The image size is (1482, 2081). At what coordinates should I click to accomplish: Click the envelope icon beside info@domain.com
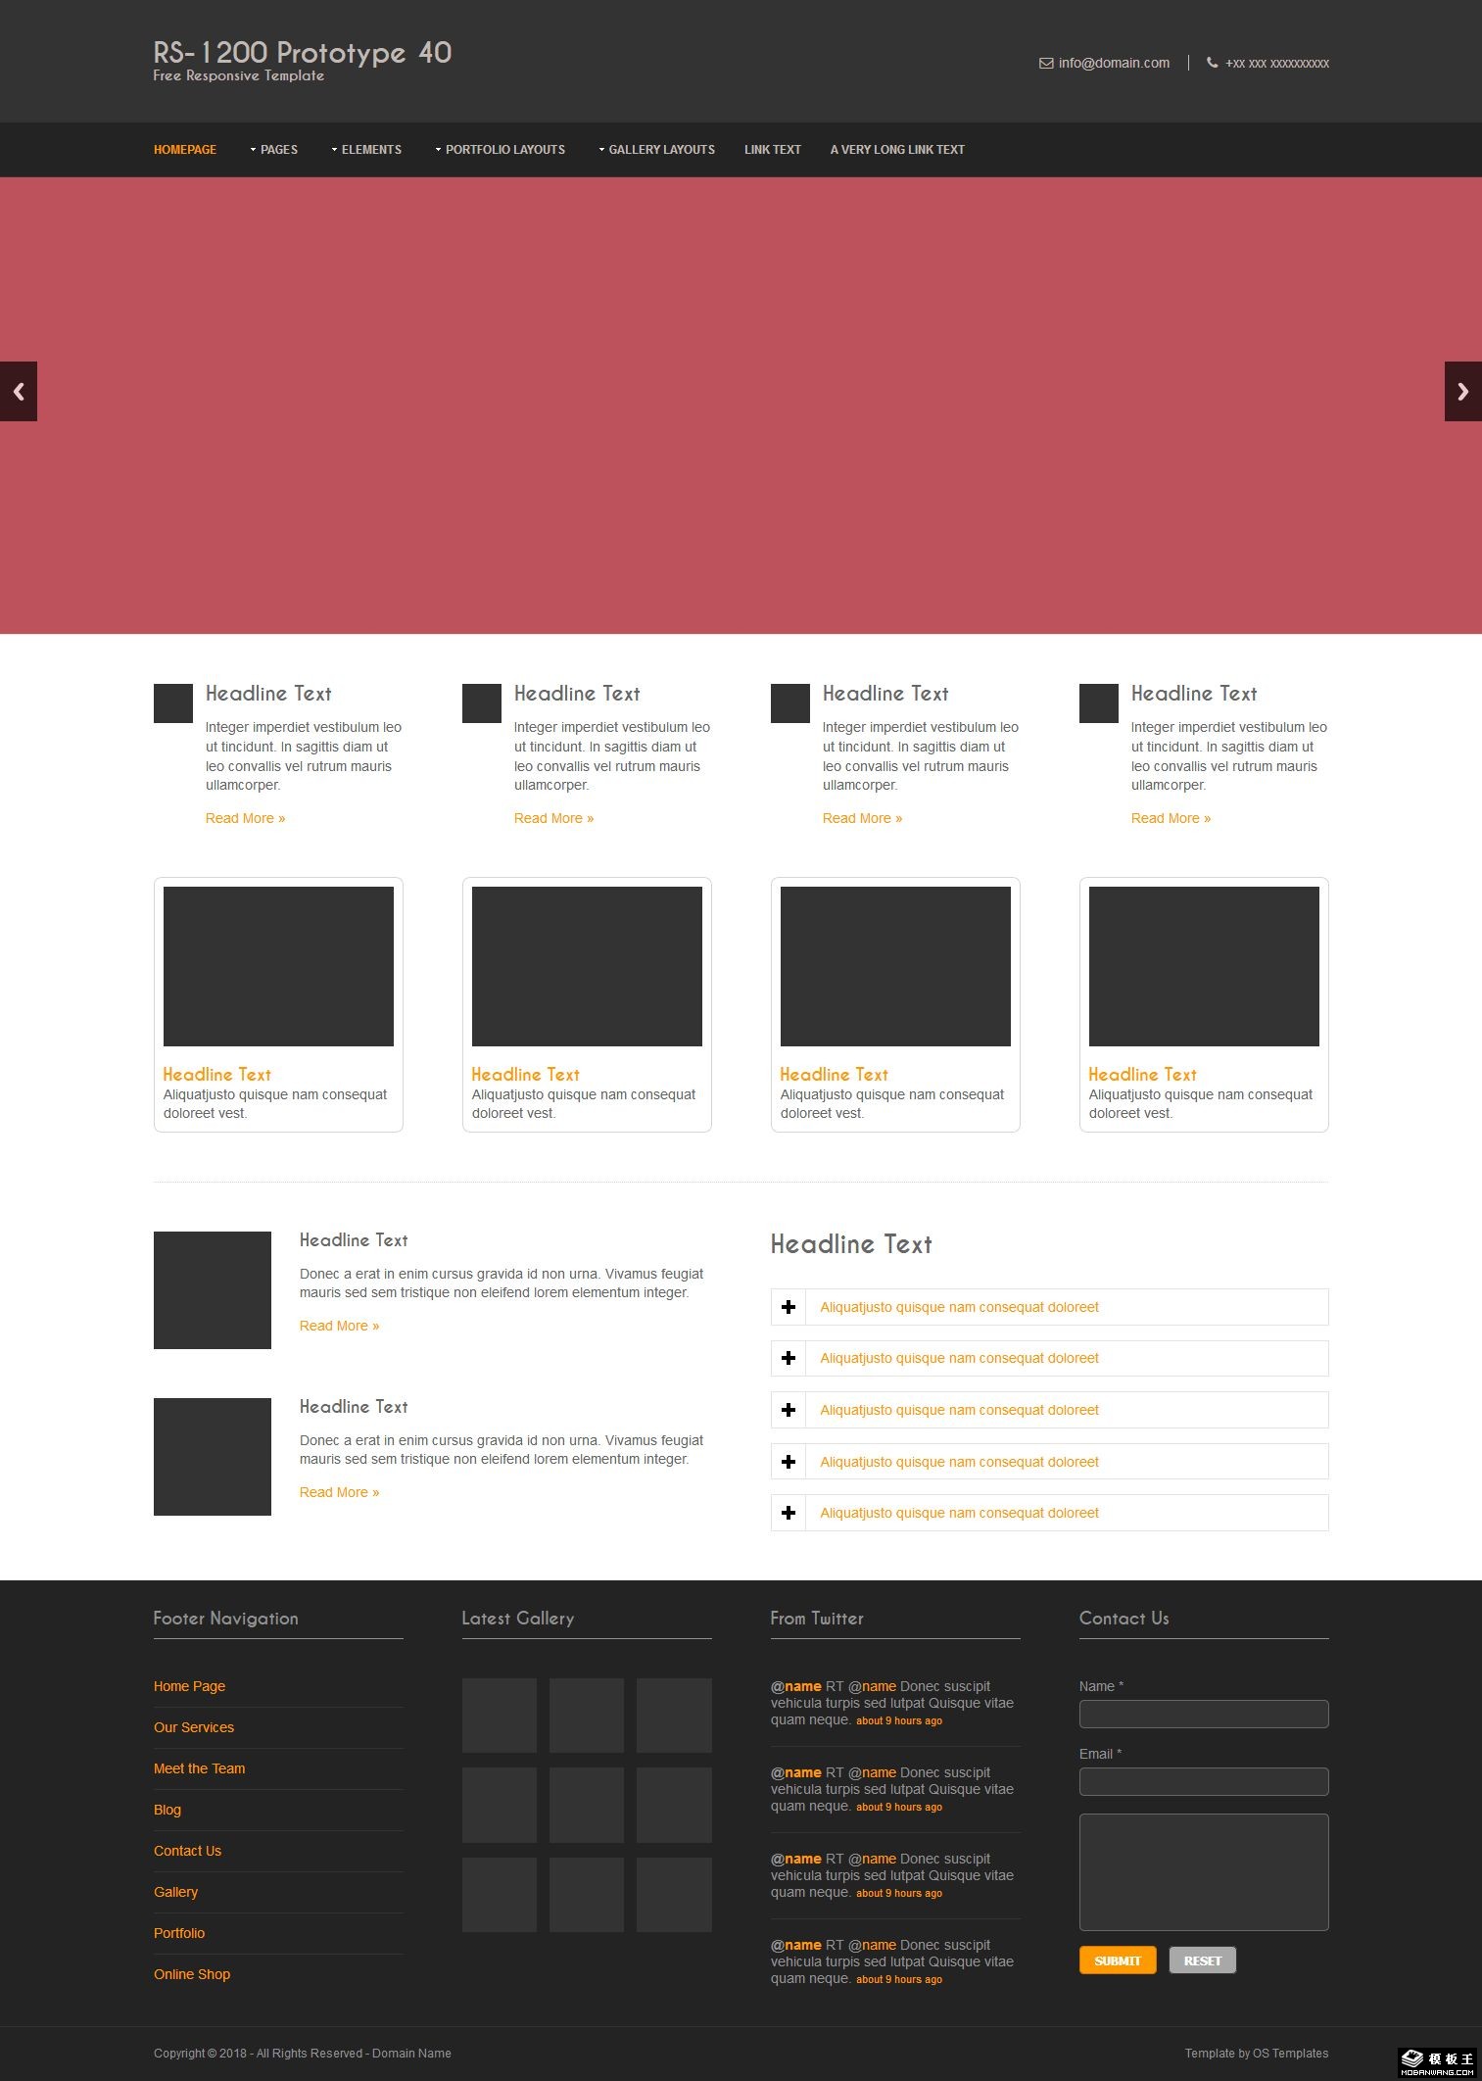tap(1045, 64)
